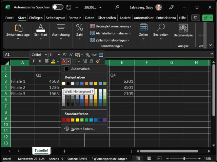Expand the Zellenformatvorlagen dropdown
Screen dimensions: 217x162
click(111, 40)
